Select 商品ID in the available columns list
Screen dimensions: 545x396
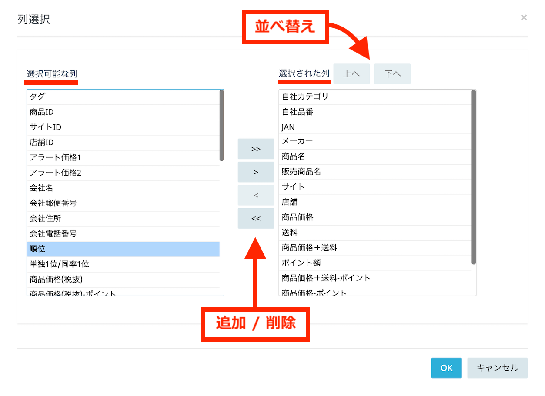pyautogui.click(x=123, y=112)
